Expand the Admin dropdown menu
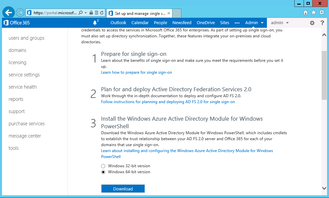329x198 pixels. click(254, 23)
